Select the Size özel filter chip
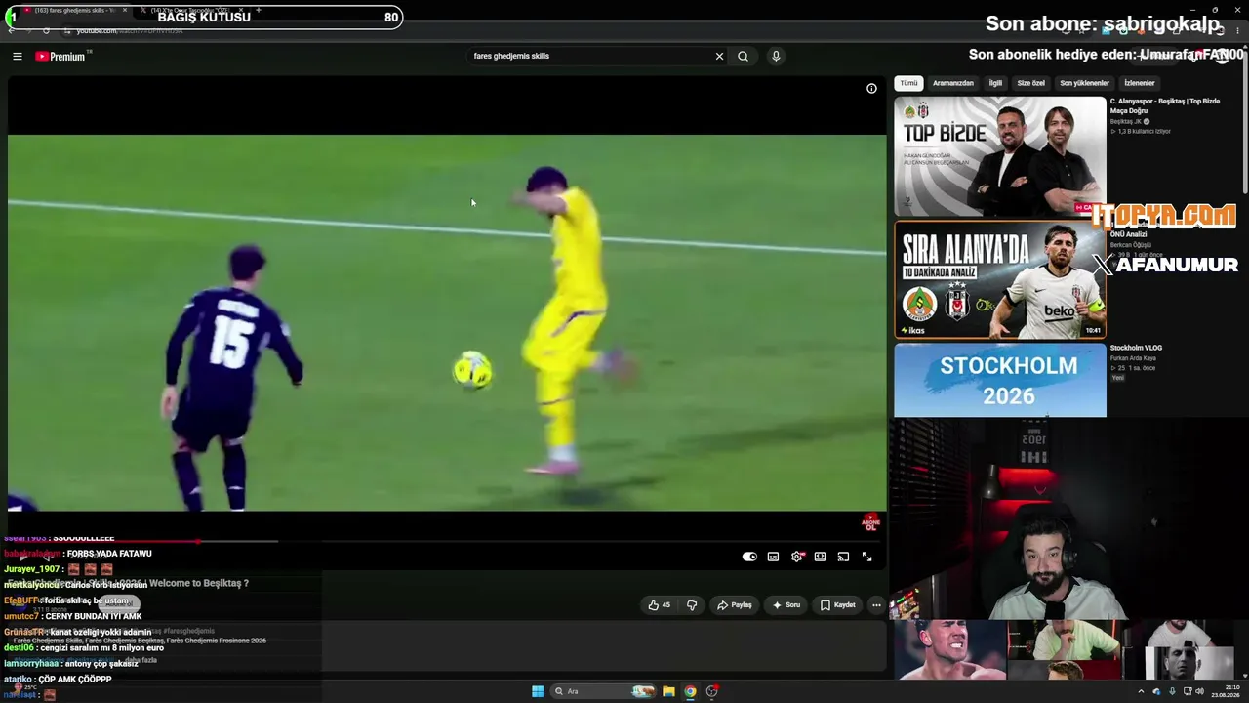The width and height of the screenshot is (1249, 703). pos(1030,83)
